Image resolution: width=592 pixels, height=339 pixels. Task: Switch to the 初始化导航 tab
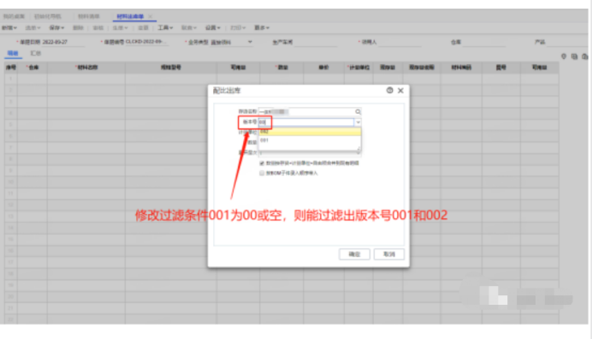48,16
